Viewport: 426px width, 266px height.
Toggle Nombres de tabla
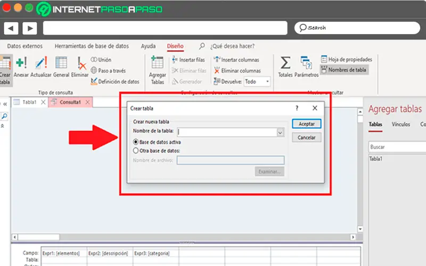[x=344, y=70]
